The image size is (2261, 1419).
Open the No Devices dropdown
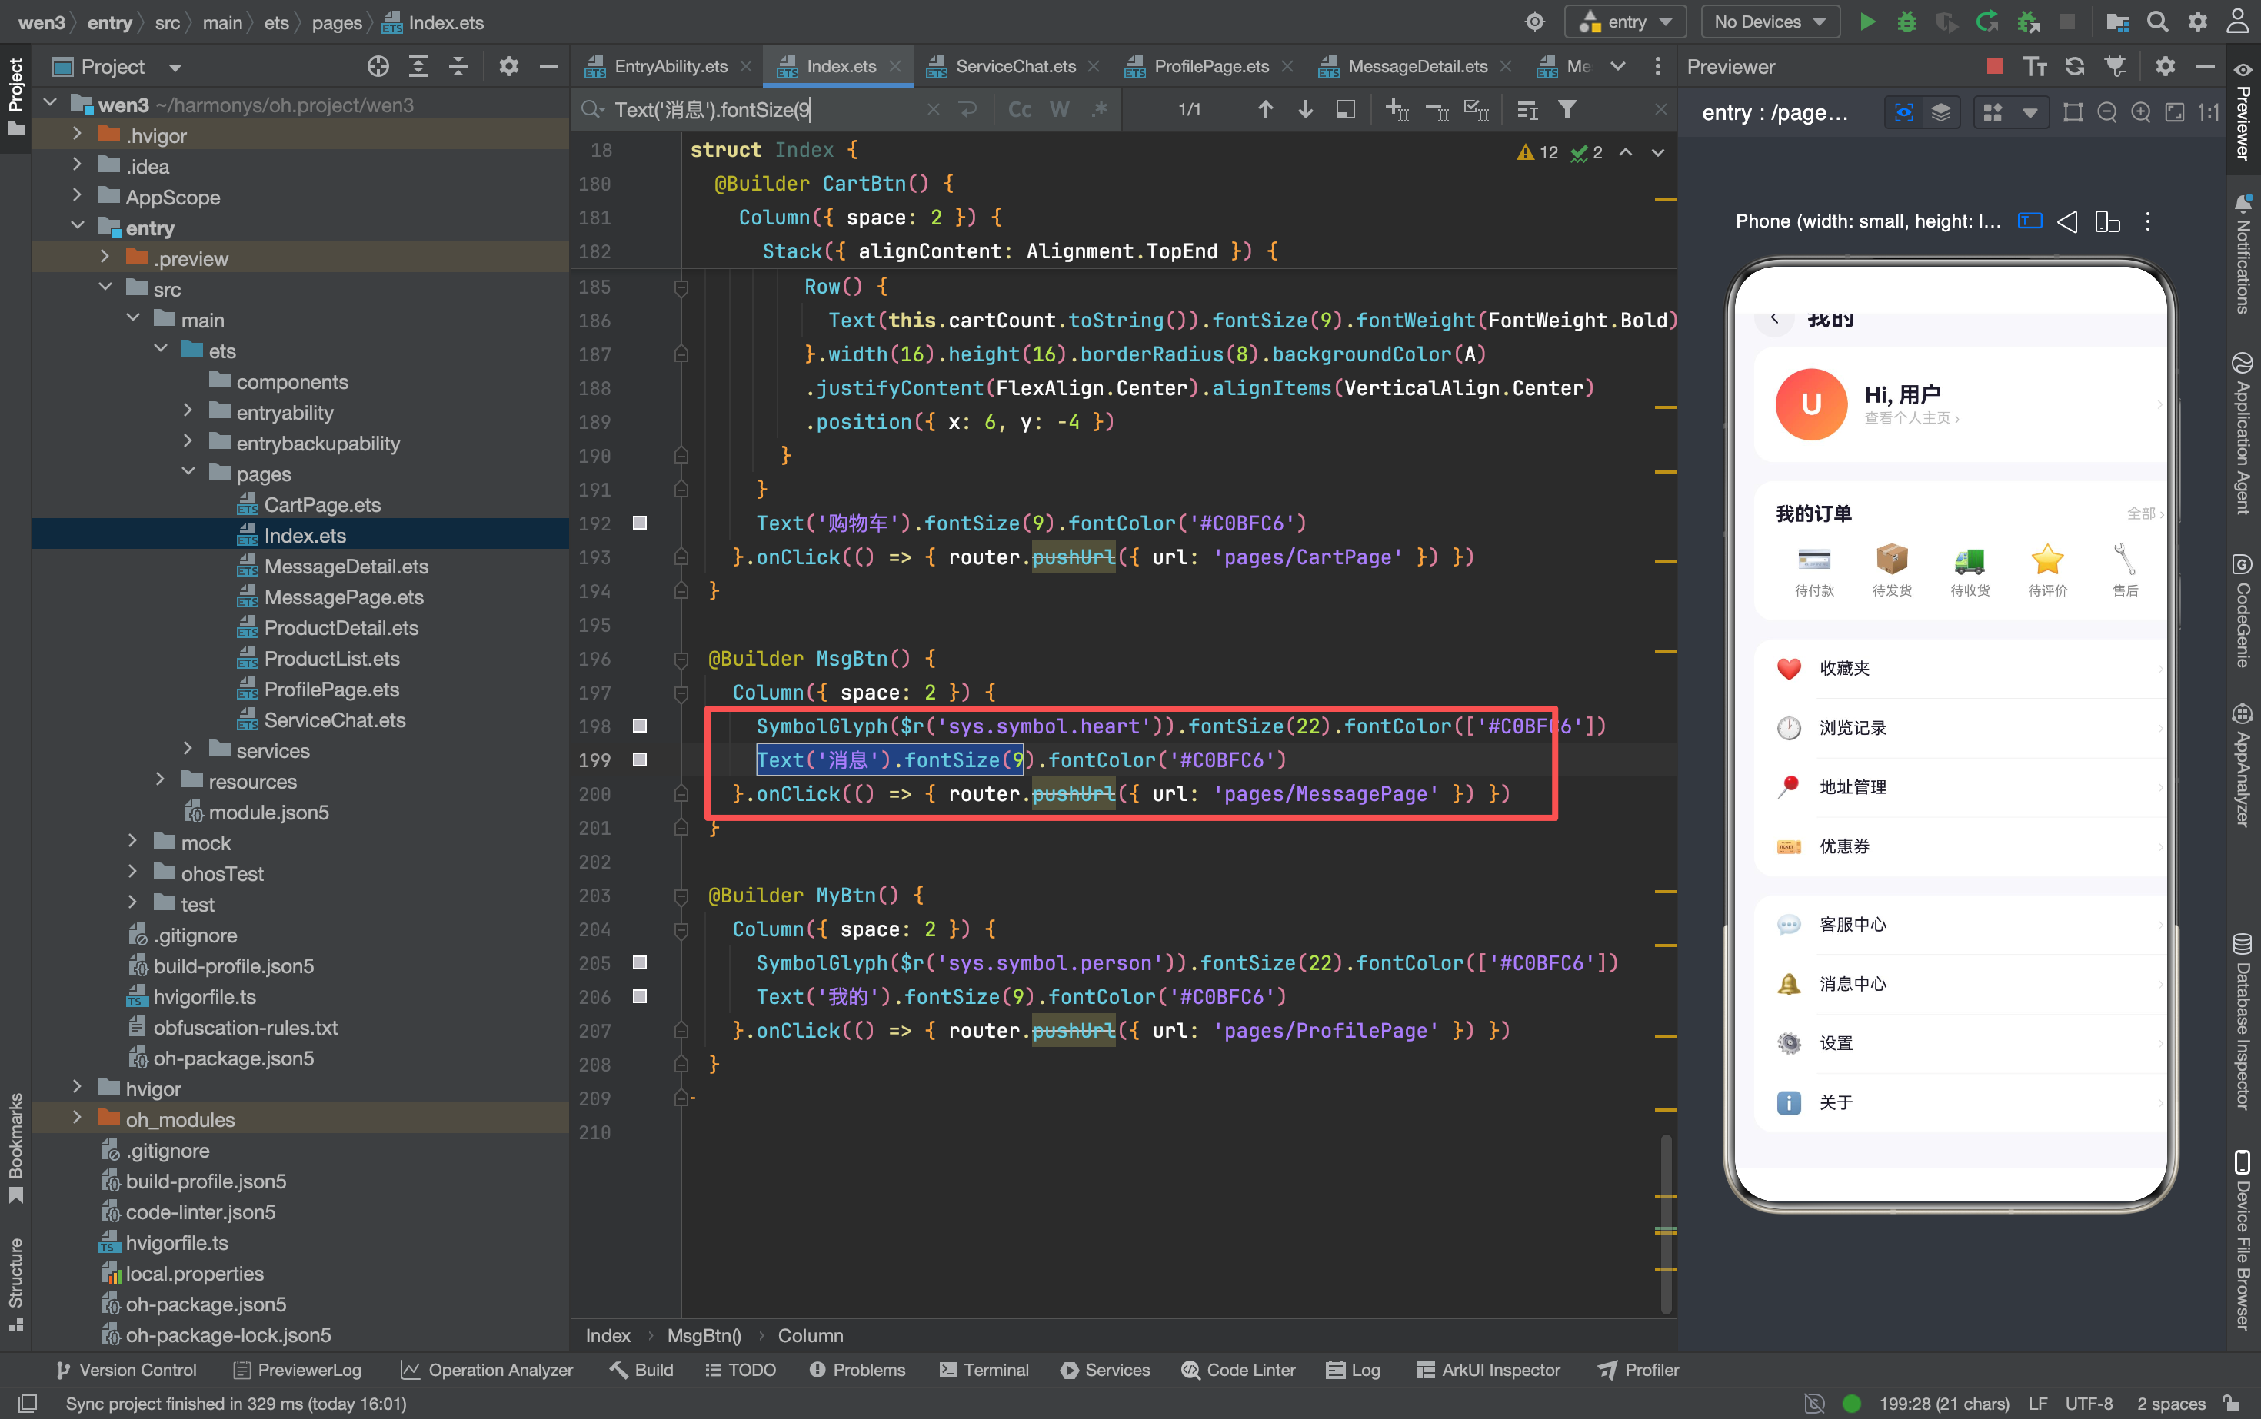pyautogui.click(x=1769, y=22)
